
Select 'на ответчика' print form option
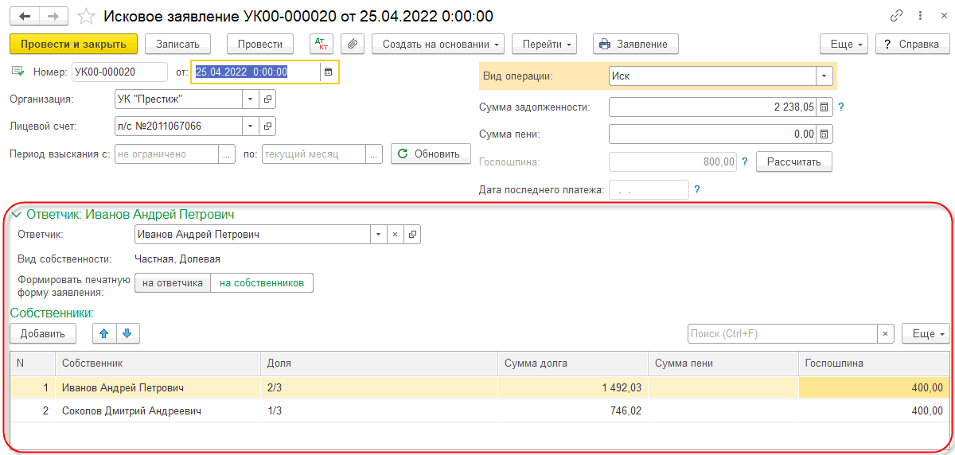173,283
